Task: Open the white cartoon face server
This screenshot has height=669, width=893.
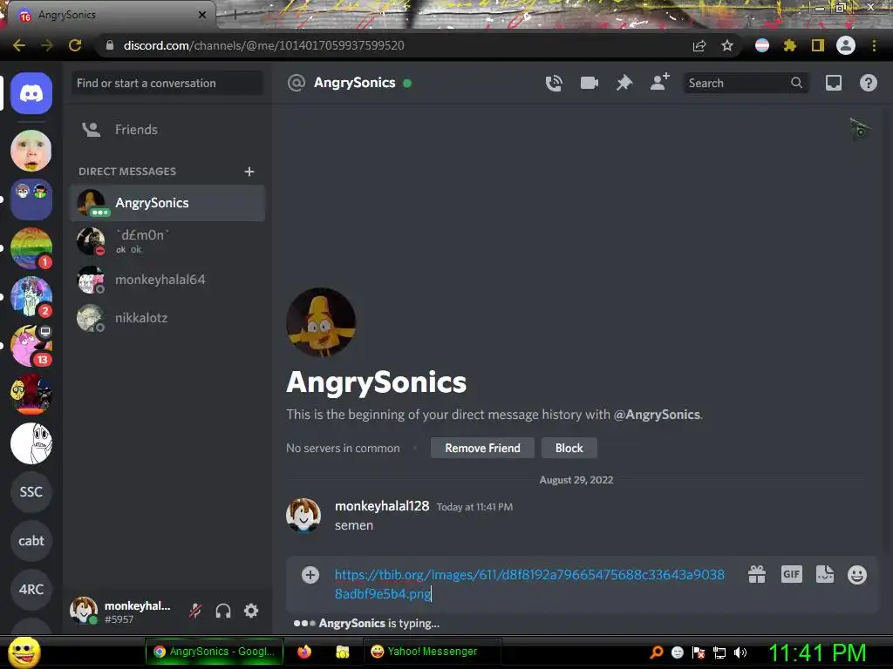Action: [31, 443]
